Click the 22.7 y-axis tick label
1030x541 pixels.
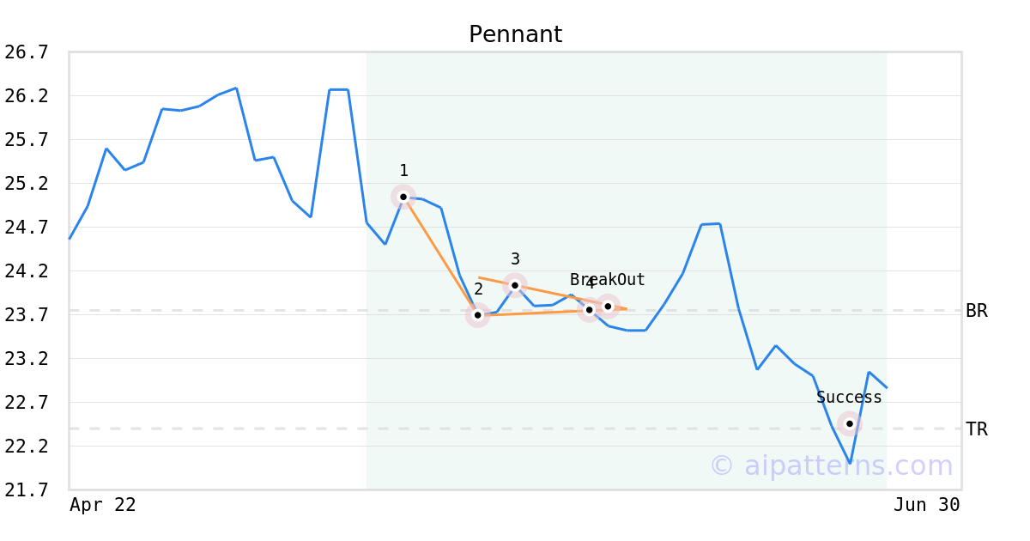tap(27, 403)
